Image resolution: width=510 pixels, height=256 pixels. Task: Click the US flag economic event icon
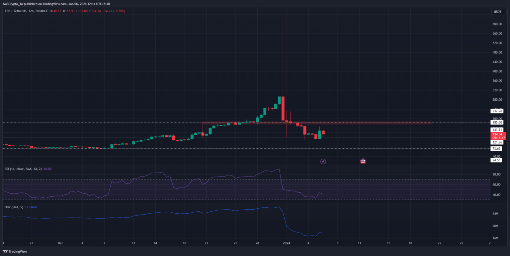coord(363,161)
